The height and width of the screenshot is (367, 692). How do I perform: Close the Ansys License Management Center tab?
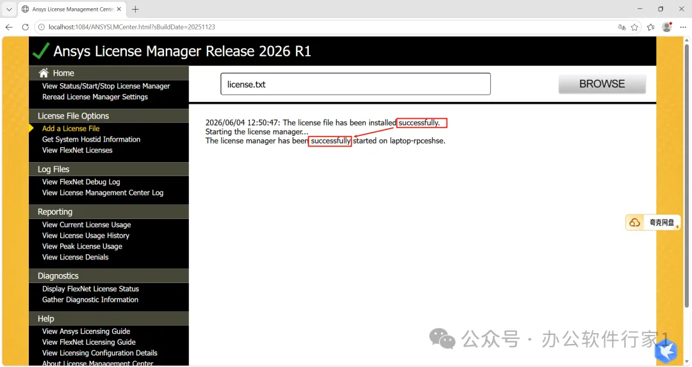[x=119, y=9]
